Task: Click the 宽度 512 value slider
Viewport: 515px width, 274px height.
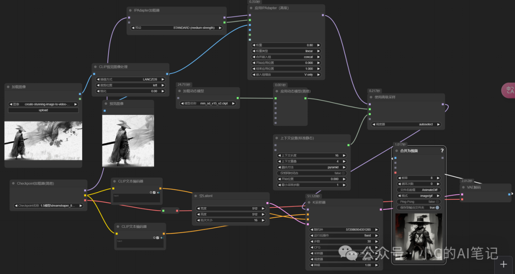Action: [231, 208]
